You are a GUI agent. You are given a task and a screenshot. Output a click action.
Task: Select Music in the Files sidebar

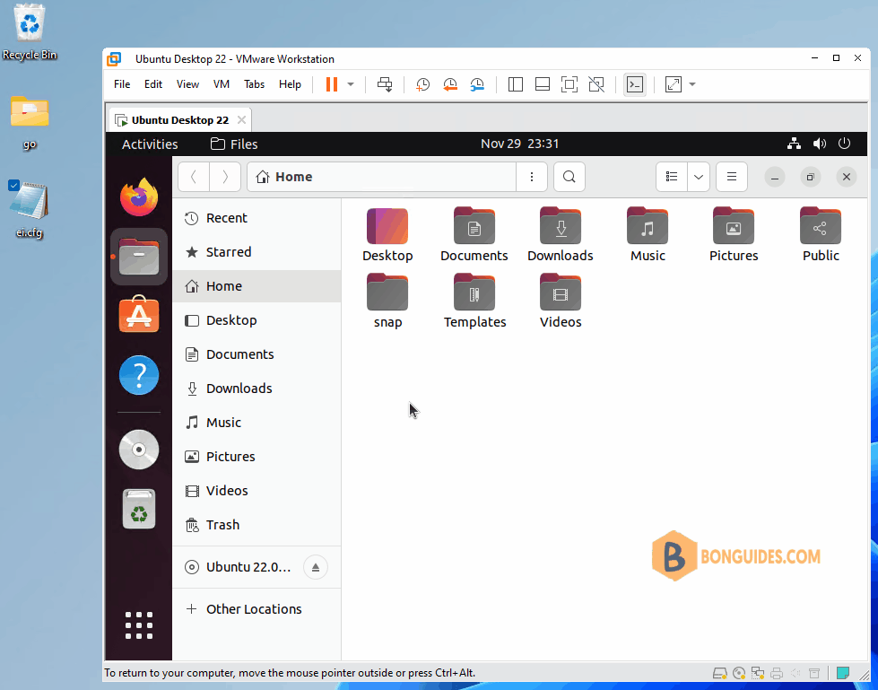[256, 423]
